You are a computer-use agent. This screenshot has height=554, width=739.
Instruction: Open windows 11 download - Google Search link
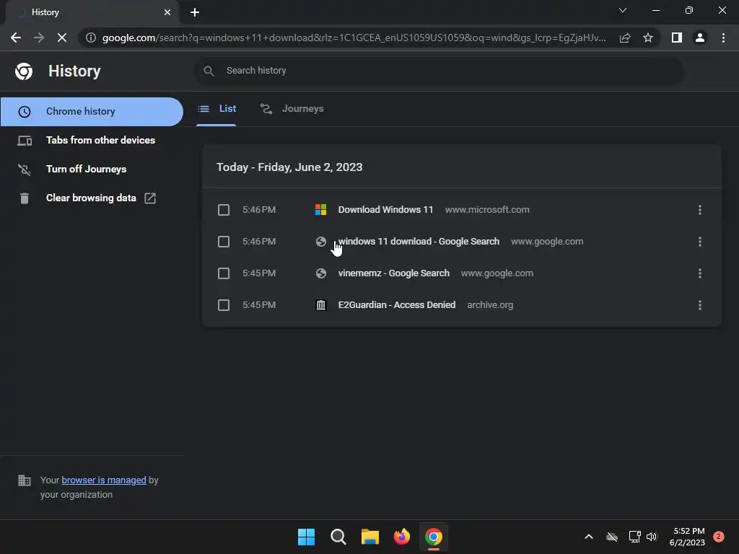coord(419,242)
